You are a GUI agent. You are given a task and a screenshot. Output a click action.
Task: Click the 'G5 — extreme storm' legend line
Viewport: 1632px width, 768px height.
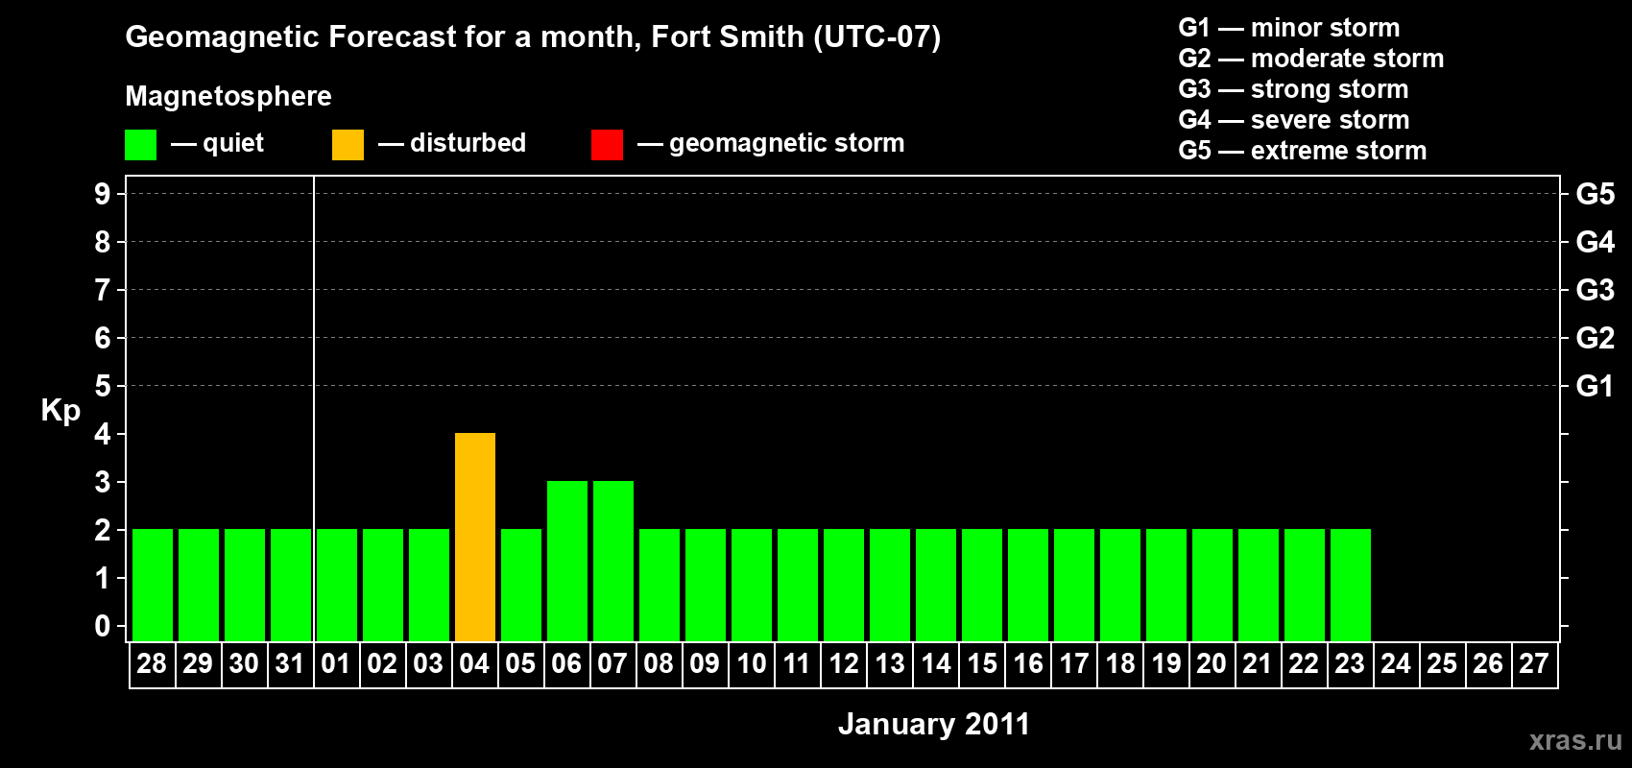(x=1303, y=151)
